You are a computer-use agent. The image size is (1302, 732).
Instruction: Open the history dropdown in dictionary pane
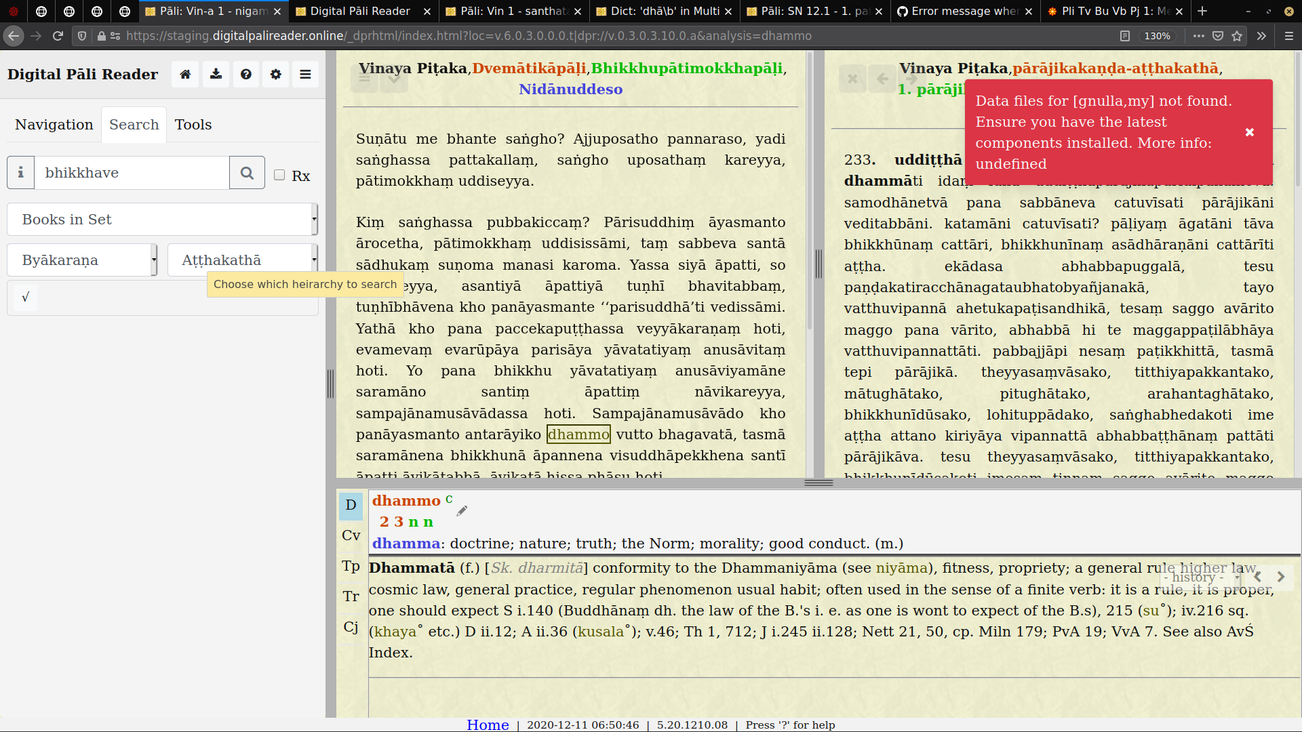pos(1201,577)
